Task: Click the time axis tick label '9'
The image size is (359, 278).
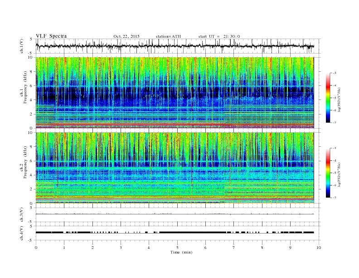Action: click(290, 248)
